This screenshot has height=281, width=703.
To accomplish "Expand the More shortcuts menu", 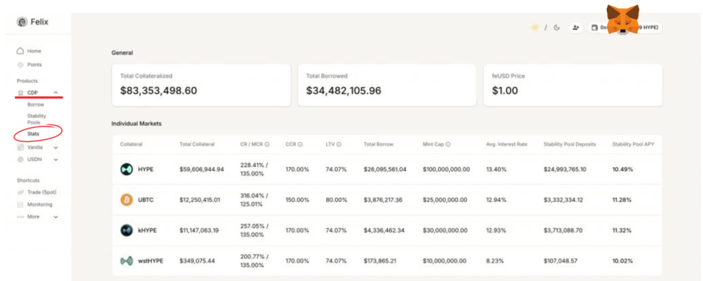I will [56, 217].
